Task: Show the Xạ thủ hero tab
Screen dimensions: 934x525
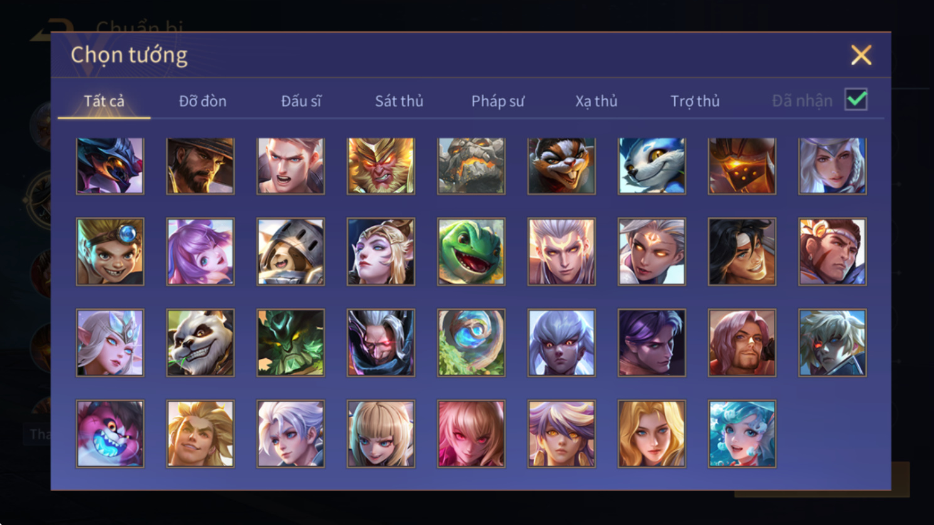Action: click(x=596, y=101)
